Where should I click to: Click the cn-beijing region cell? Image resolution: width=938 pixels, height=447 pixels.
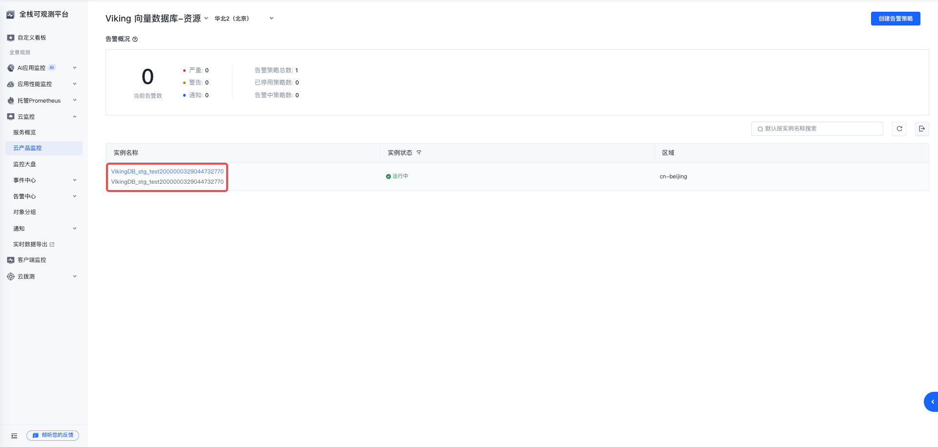[x=673, y=176]
